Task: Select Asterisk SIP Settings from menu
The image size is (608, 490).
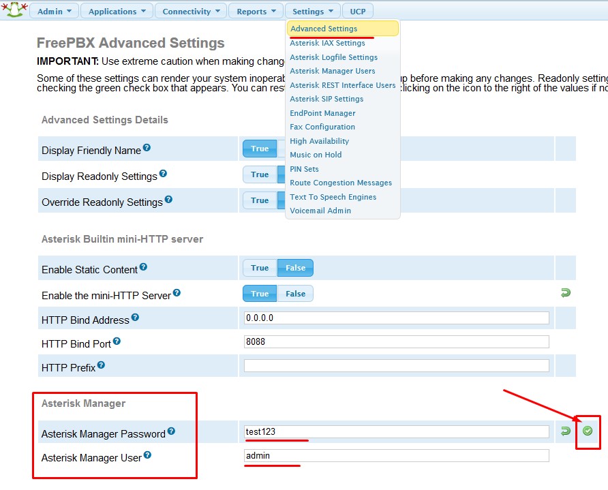Action: pyautogui.click(x=326, y=99)
